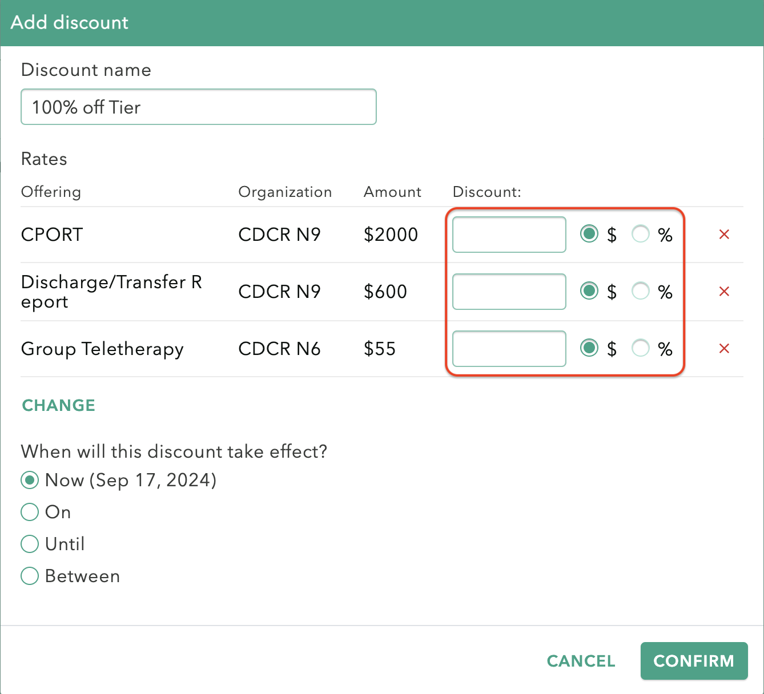This screenshot has width=764, height=694.
Task: Click the discount value field for CPORT
Action: [x=508, y=234]
